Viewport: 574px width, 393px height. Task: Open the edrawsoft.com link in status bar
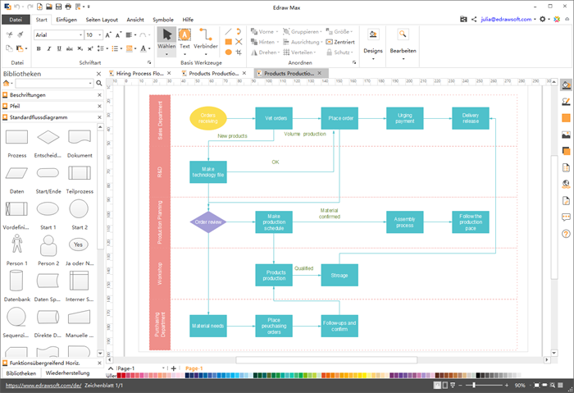coord(42,384)
